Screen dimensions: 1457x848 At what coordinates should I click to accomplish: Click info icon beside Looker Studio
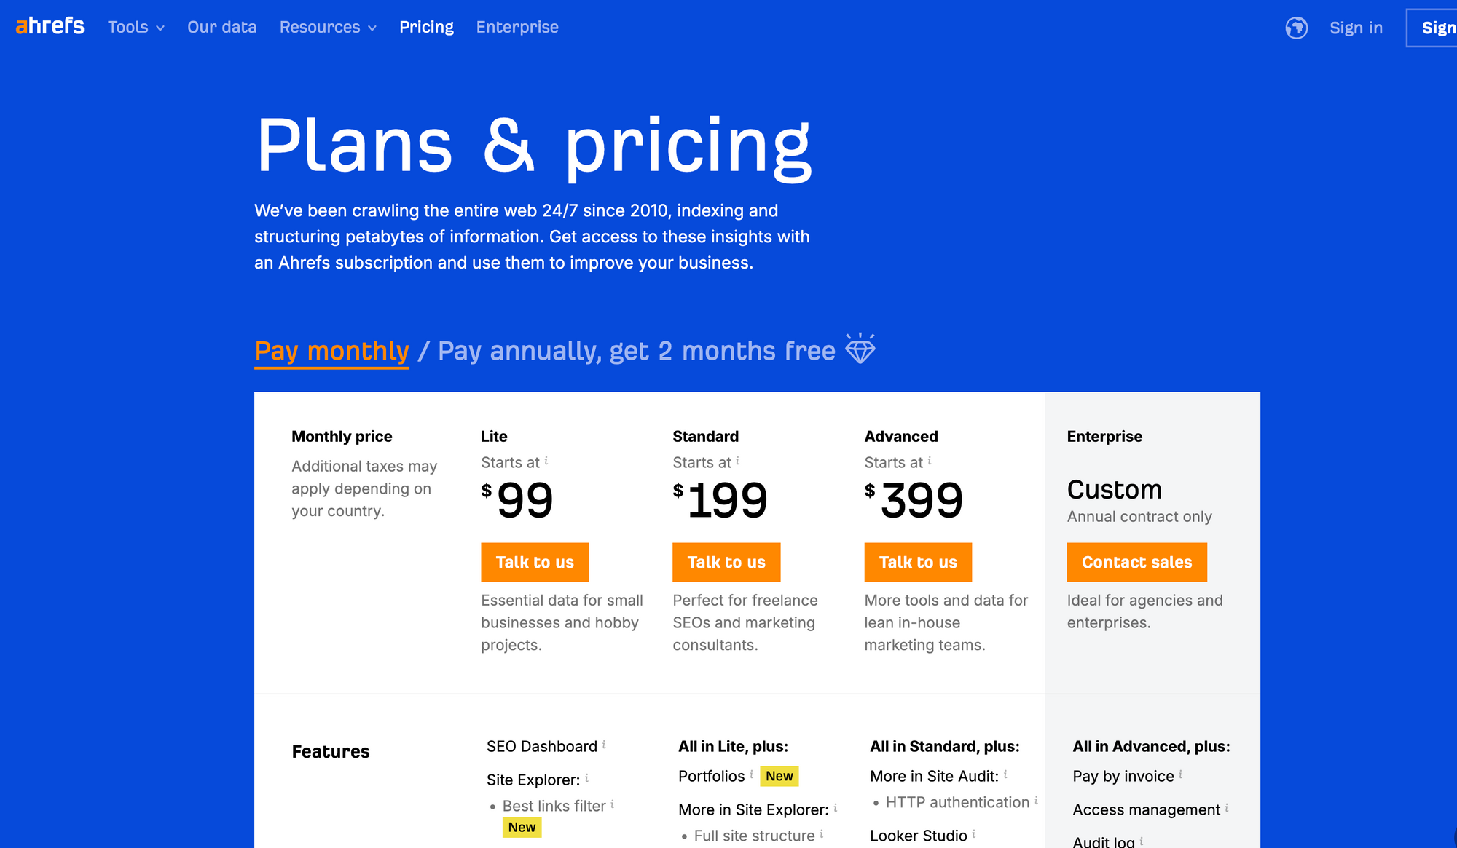(x=974, y=834)
